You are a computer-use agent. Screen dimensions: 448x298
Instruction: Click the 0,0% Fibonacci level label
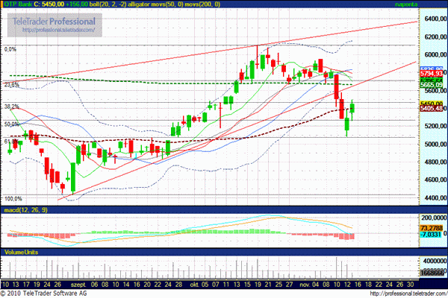[x=11, y=49]
